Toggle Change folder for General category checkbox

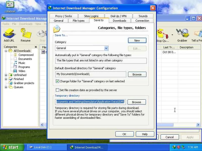click(58, 81)
